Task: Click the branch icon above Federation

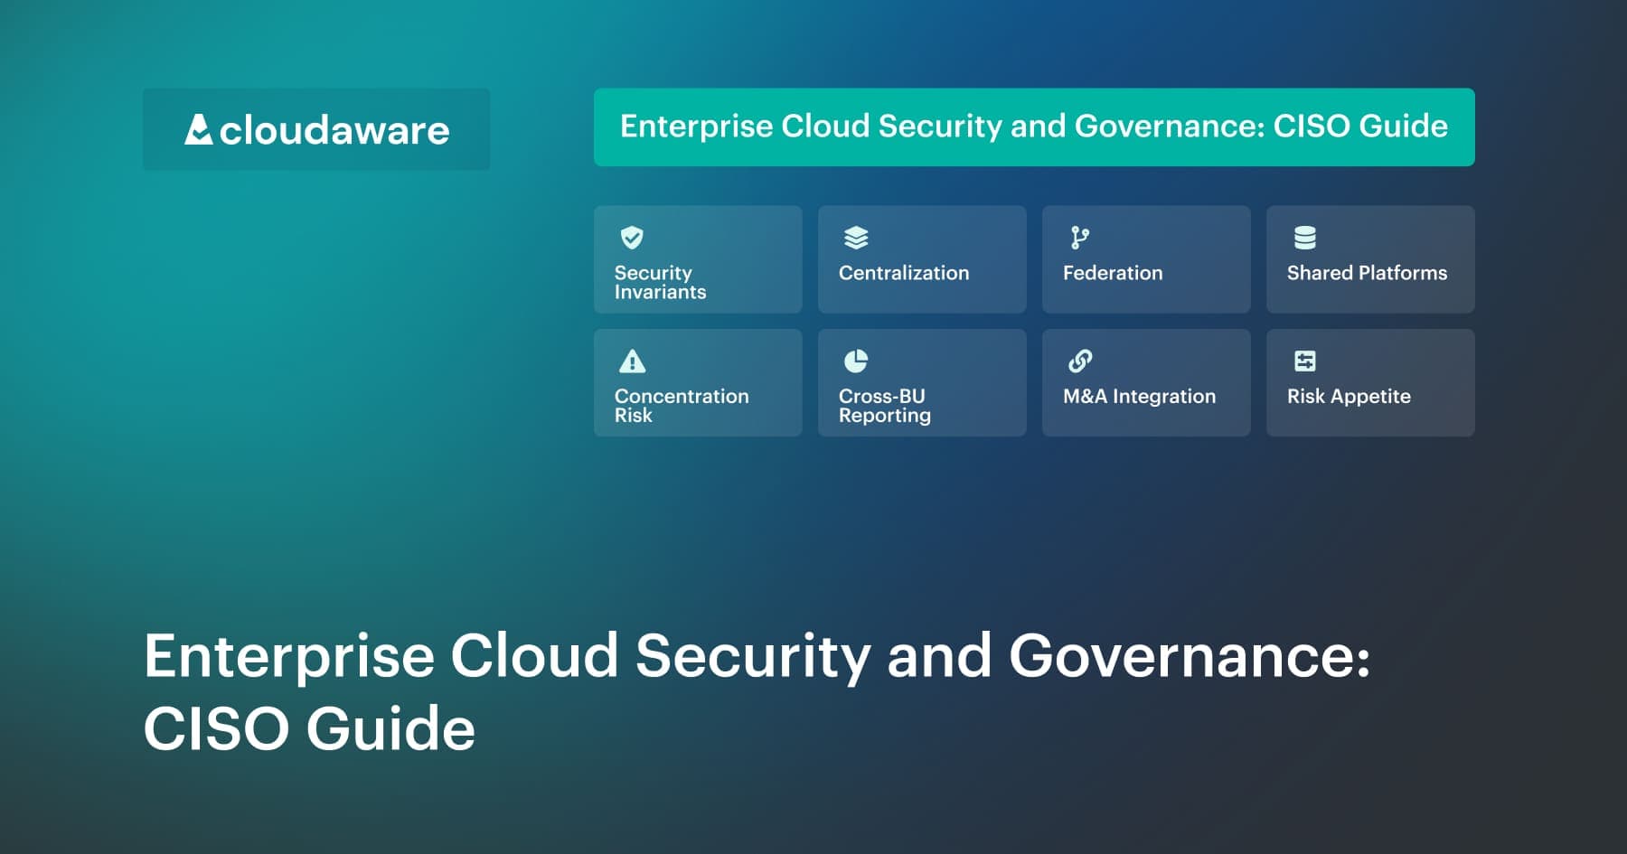Action: 1080,238
